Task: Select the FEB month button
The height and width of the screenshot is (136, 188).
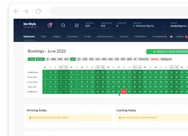Action: coord(123,59)
